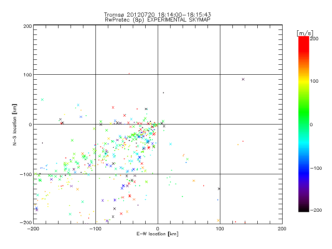
Task: Click the [m/s] units label above the color bar
Action: (x=304, y=33)
